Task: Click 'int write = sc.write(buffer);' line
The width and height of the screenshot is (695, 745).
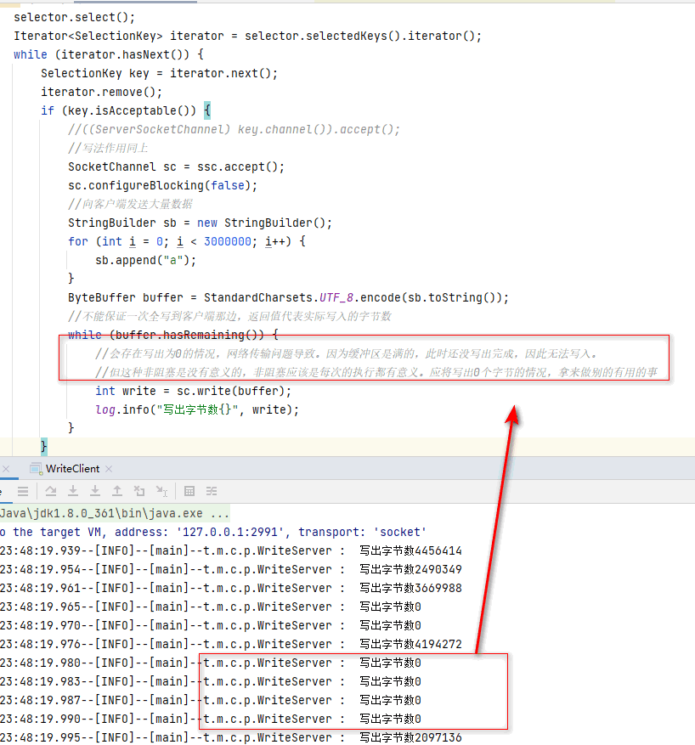Action: (194, 391)
